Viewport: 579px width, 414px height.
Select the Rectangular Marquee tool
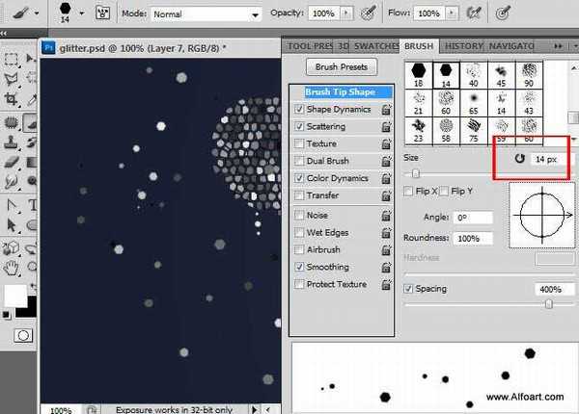(x=12, y=59)
